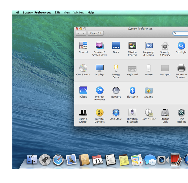Image resolution: width=188 pixels, height=183 pixels.
Task: Open Launchpad rocket icon in Dock
Action: pyautogui.click(x=45, y=160)
